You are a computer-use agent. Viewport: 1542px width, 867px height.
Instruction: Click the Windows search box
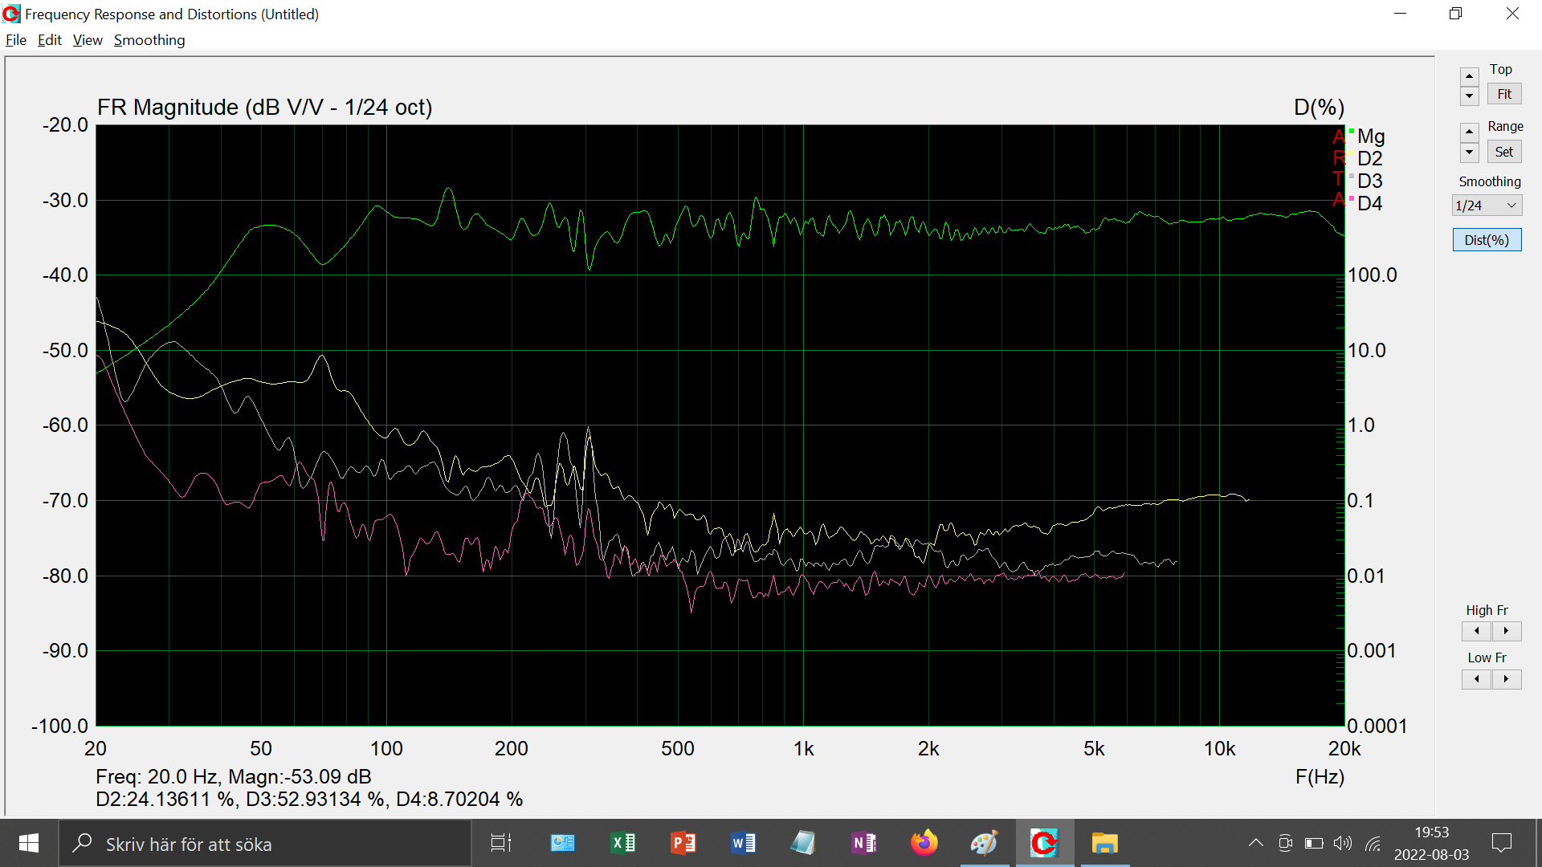click(x=265, y=844)
